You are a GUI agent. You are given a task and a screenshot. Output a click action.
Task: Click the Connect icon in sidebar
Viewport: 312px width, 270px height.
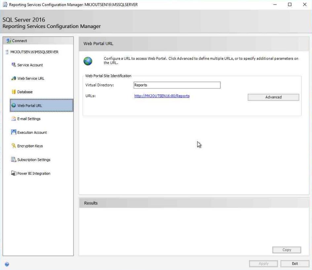8,41
